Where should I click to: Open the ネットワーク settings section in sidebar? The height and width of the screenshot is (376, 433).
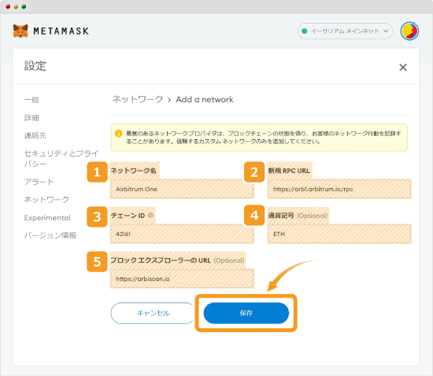point(46,200)
